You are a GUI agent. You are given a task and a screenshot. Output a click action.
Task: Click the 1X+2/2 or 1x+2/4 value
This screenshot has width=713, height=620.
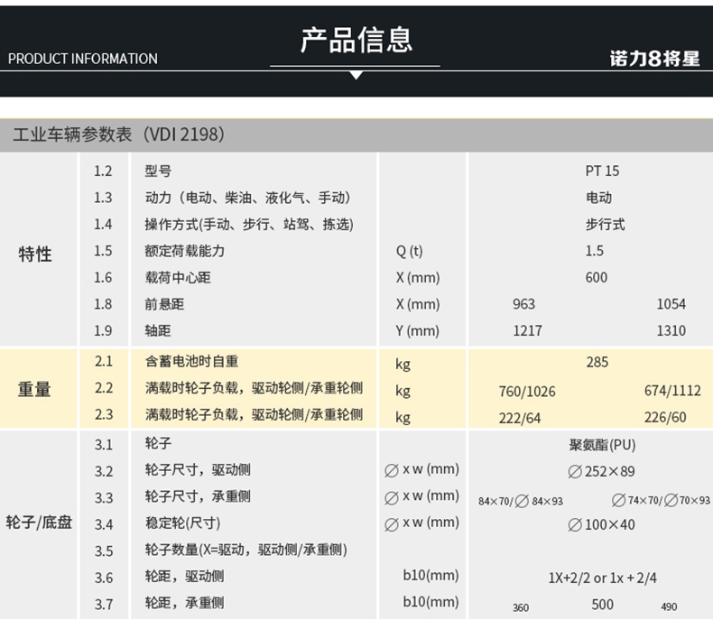[602, 578]
